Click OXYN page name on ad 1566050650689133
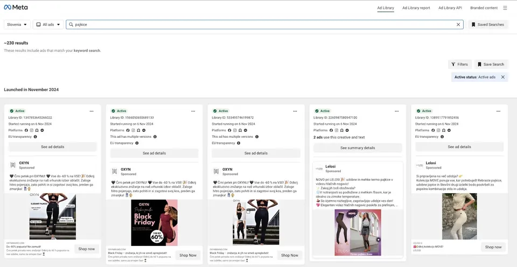This screenshot has height=267, width=517. click(125, 170)
